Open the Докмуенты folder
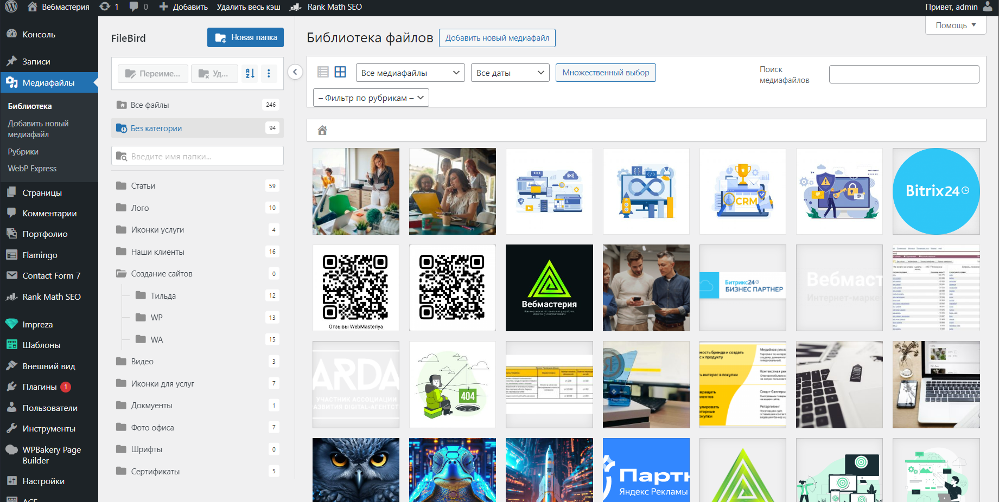 pos(198,406)
